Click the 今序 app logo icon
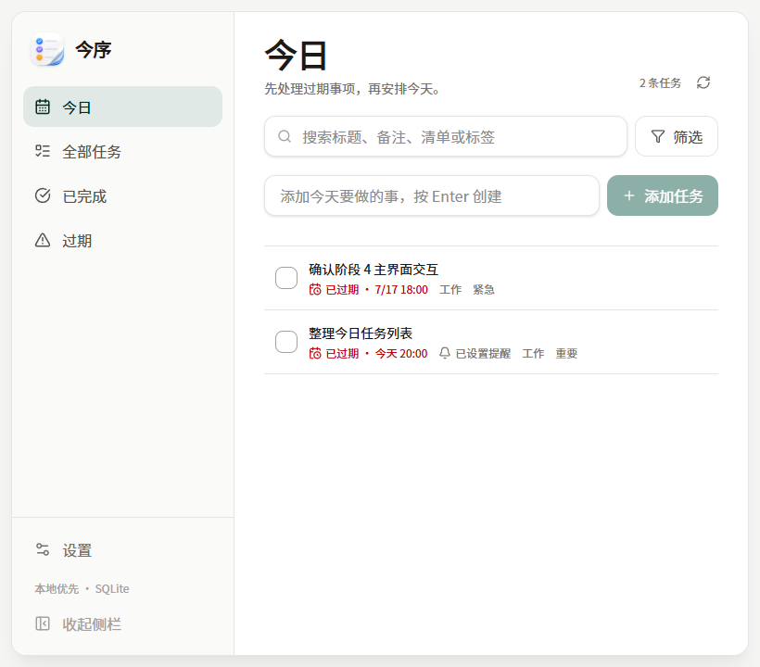760x667 pixels. (x=47, y=49)
